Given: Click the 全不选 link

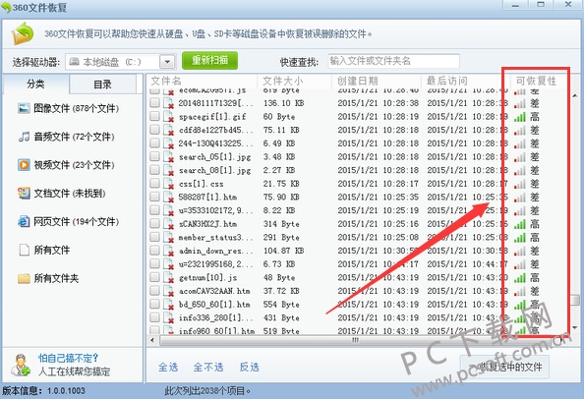Looking at the screenshot, I should pyautogui.click(x=208, y=367).
